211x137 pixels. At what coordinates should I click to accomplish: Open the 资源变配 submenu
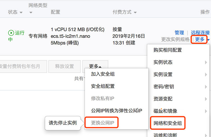(163, 99)
